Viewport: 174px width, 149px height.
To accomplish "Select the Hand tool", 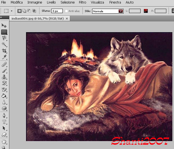I will (x=4, y=142).
